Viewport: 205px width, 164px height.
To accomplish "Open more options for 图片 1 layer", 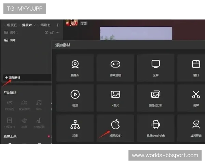I will [57, 32].
